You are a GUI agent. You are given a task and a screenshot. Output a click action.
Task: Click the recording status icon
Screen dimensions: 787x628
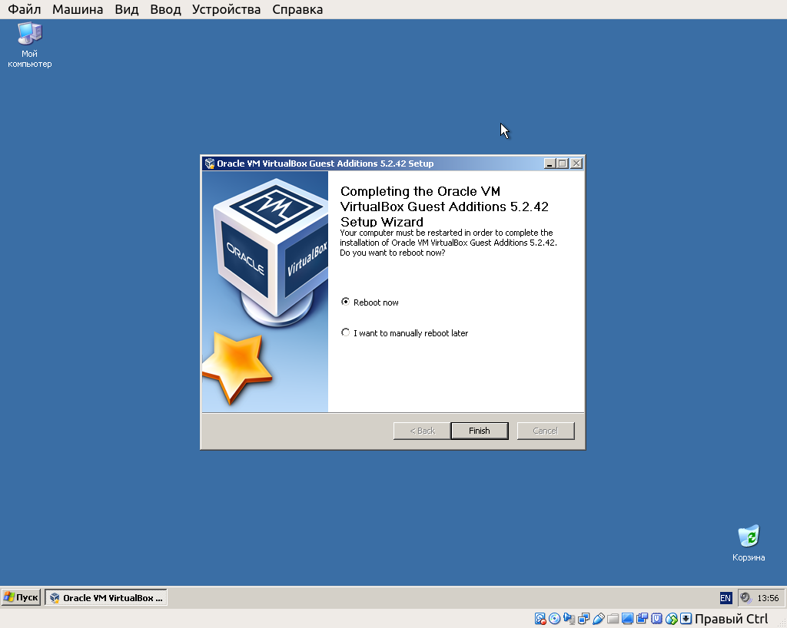pyautogui.click(x=642, y=619)
